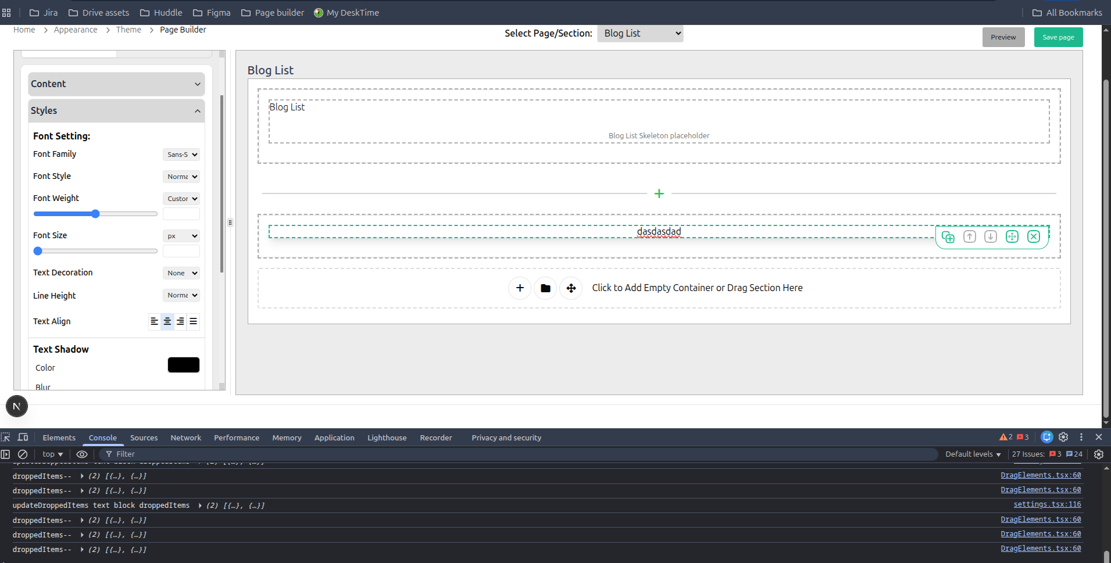Open the Font Size unit dropdown
Image resolution: width=1111 pixels, height=563 pixels.
[x=181, y=236]
